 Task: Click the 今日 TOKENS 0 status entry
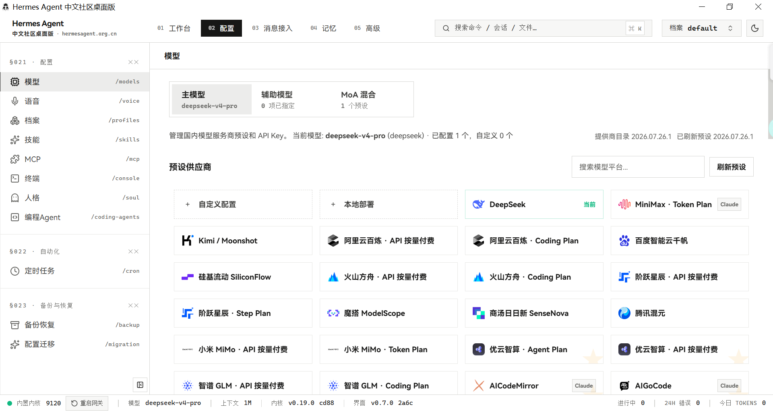pyautogui.click(x=743, y=403)
